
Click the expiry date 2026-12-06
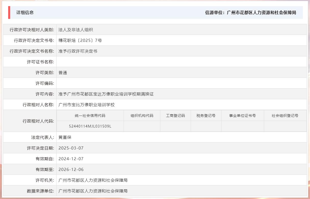point(70,169)
